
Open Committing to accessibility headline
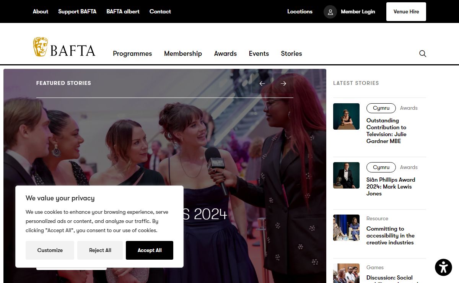coord(391,236)
